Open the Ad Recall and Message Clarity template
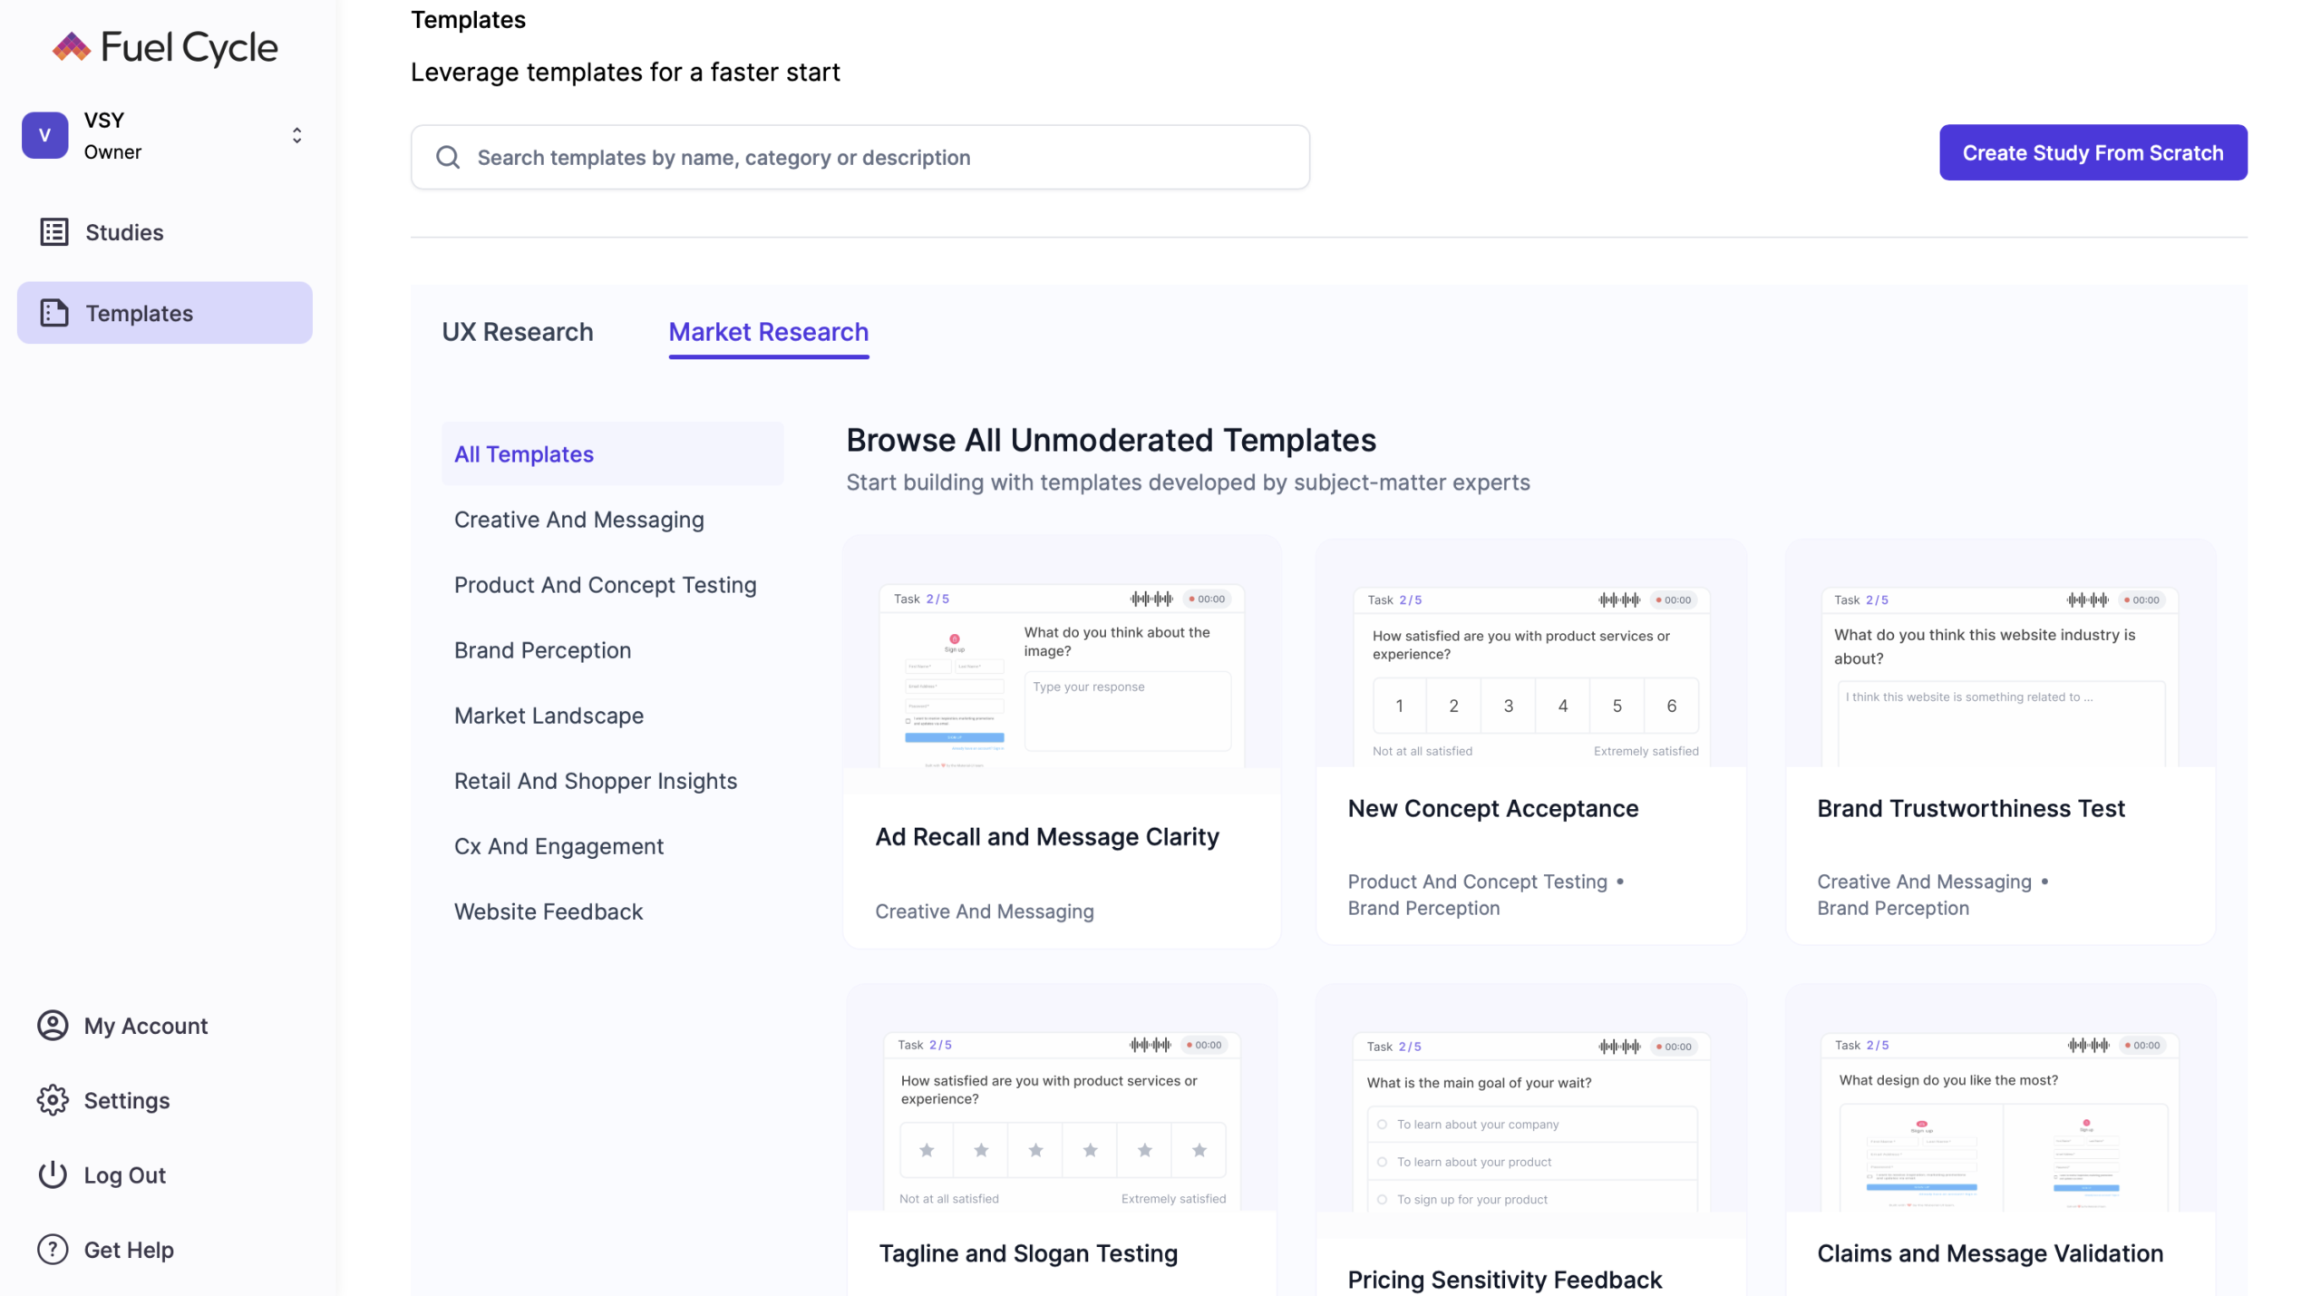This screenshot has width=2321, height=1296. point(1046,836)
